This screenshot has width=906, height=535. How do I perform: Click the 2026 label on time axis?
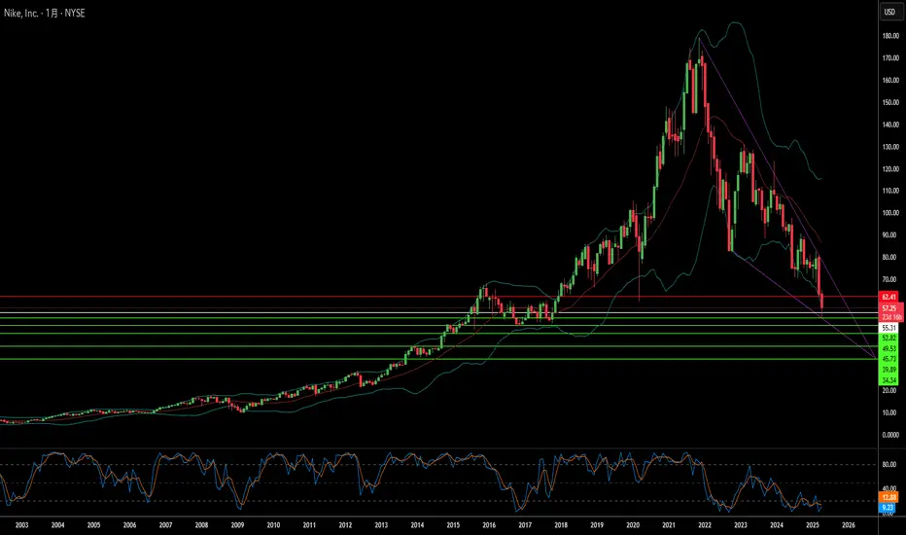click(x=849, y=525)
